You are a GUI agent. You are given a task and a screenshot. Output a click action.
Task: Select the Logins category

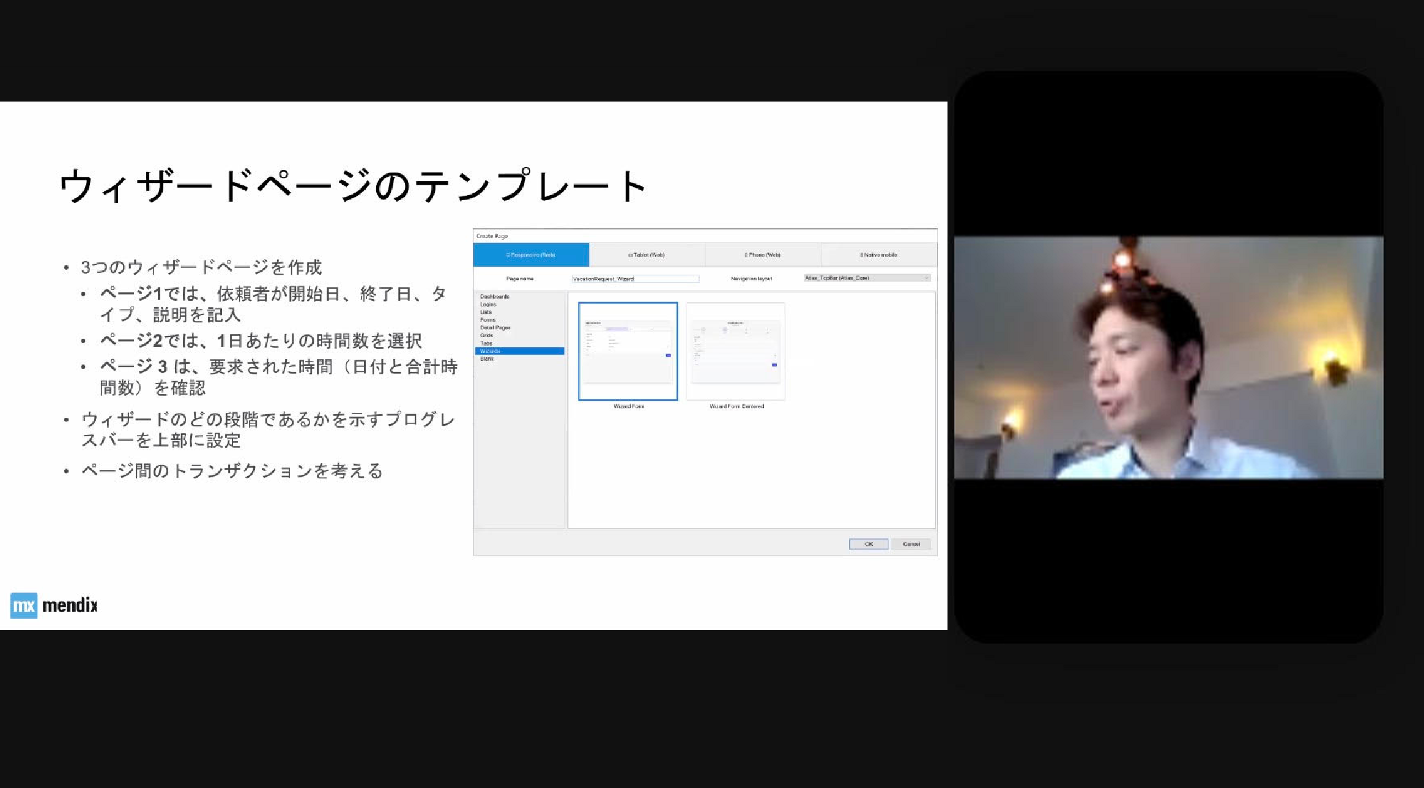[x=488, y=304]
